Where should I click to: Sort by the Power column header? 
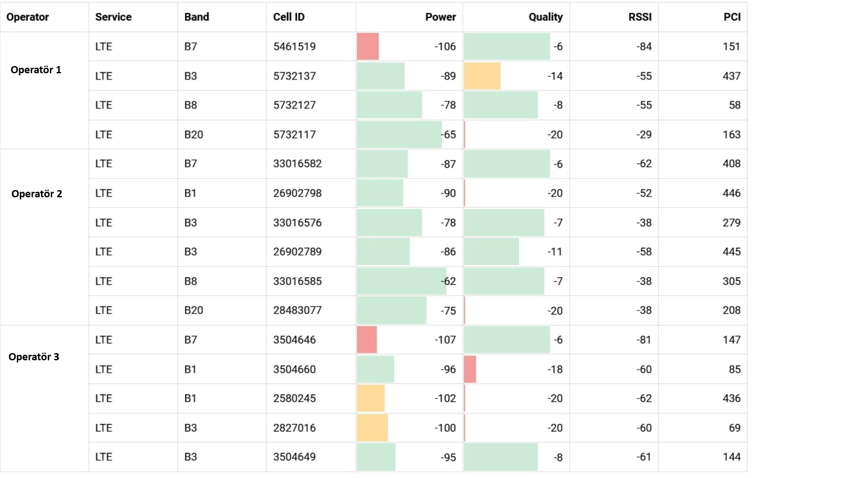(440, 17)
